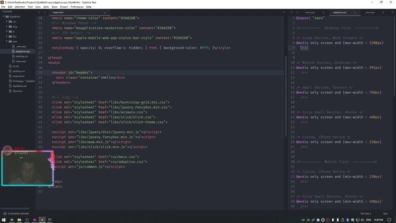Click the wow.min.js script line
Screen dimensions: 396x223
click(x=92, y=142)
